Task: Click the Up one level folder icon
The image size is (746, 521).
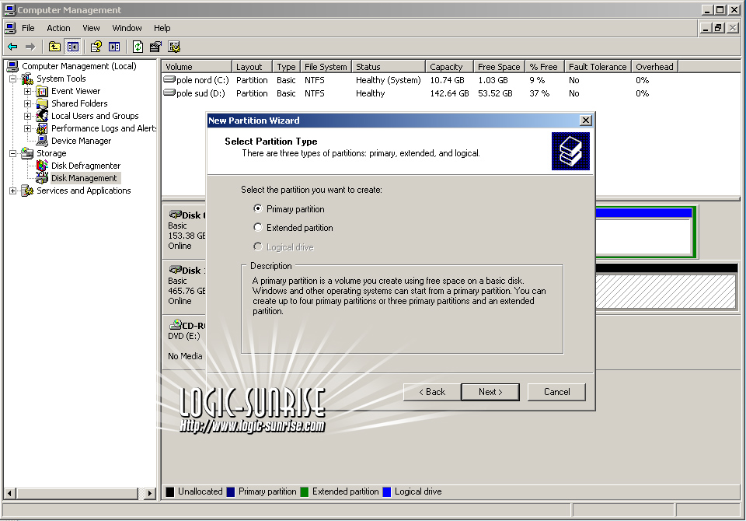Action: pyautogui.click(x=54, y=47)
